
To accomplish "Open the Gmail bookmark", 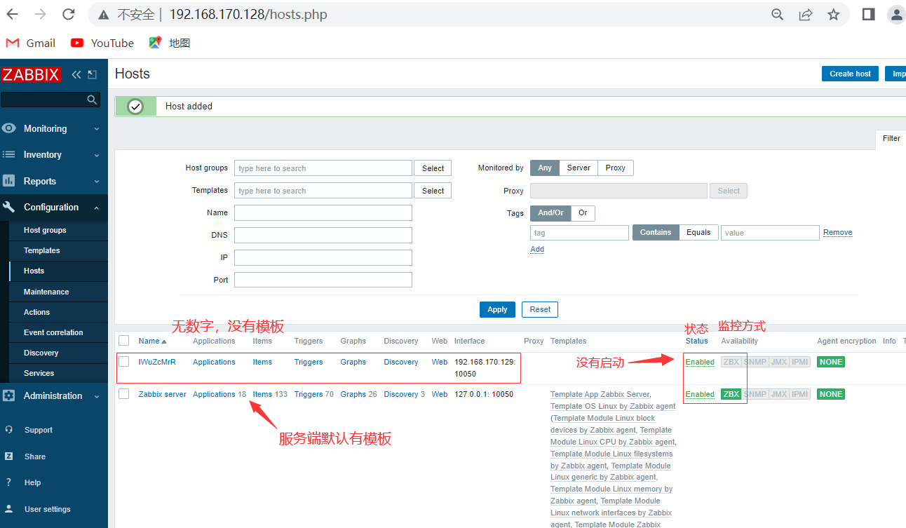I will click(30, 43).
